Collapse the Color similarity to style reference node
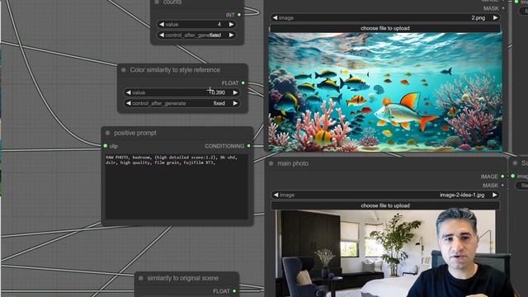This screenshot has width=528, height=297. pos(124,70)
